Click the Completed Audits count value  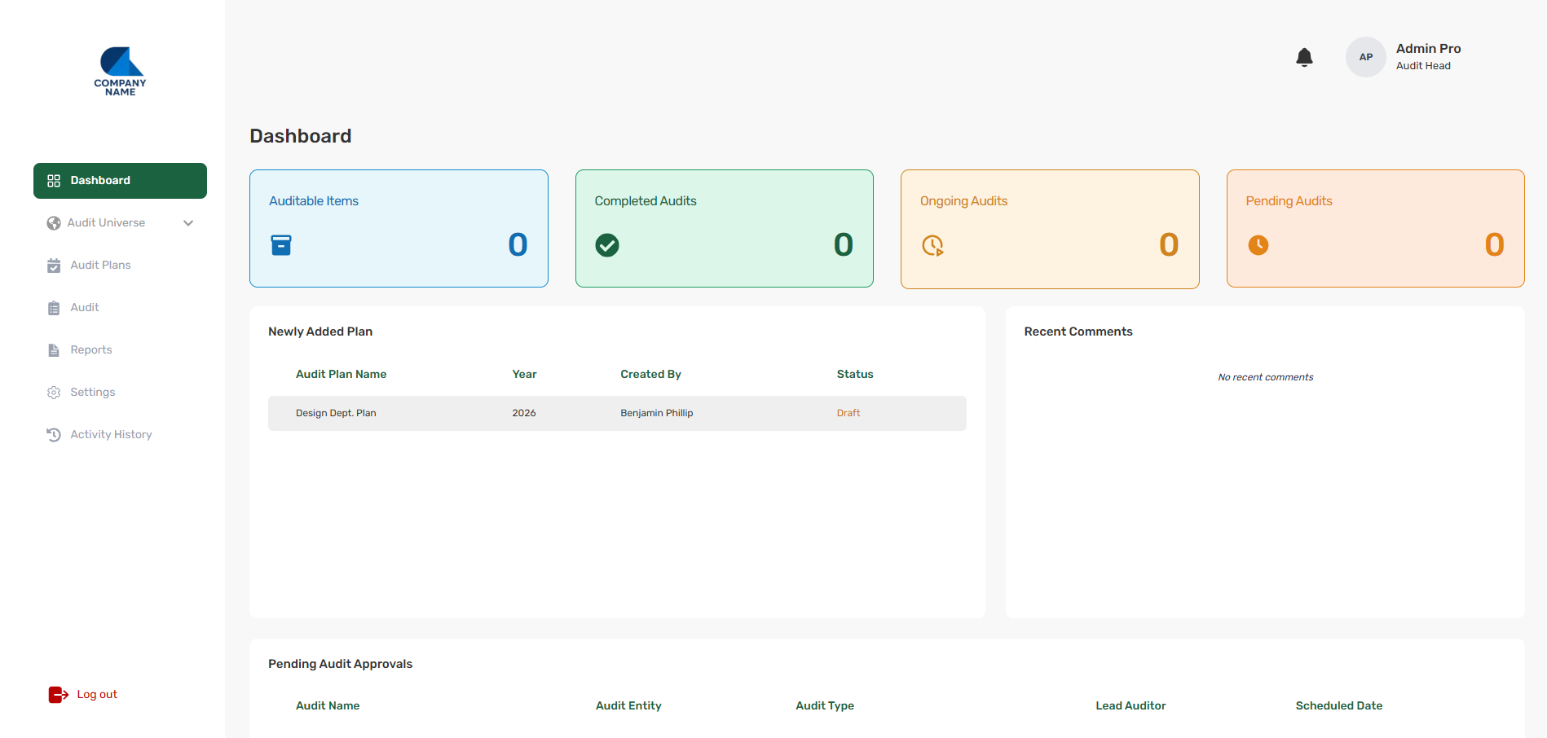[x=844, y=245]
